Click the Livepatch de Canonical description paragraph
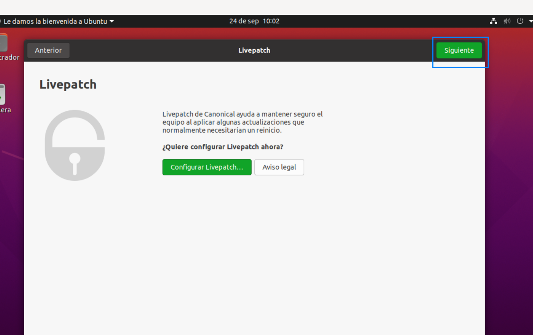The width and height of the screenshot is (533, 335). click(243, 122)
